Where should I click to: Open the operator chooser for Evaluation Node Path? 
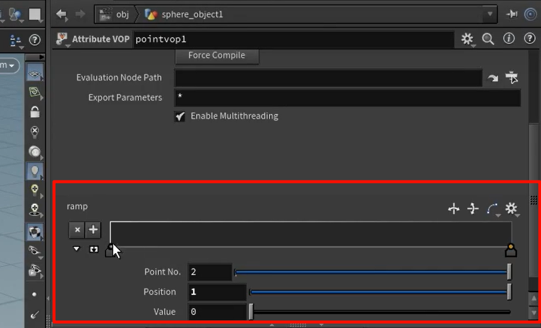pyautogui.click(x=512, y=77)
